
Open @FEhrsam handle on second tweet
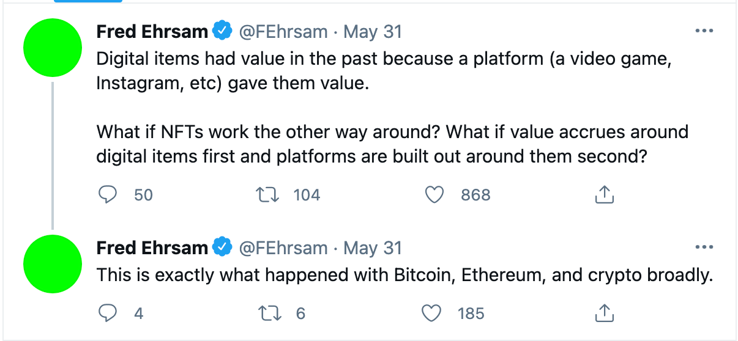point(283,248)
